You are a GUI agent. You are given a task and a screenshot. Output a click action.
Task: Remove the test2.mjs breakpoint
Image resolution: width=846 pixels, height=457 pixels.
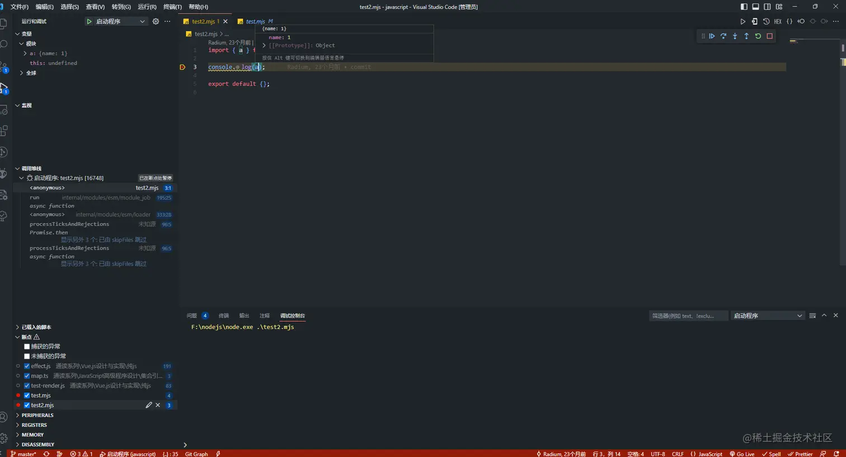click(x=158, y=405)
